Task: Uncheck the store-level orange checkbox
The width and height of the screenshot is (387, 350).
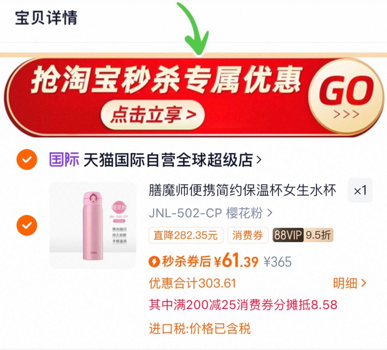Action: [x=27, y=159]
